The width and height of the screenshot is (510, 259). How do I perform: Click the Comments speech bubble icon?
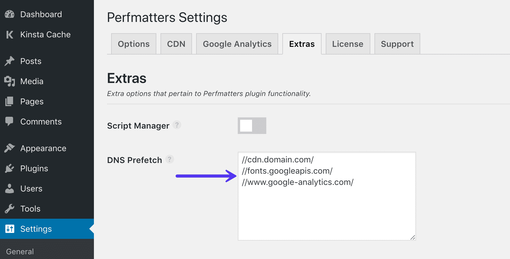10,121
